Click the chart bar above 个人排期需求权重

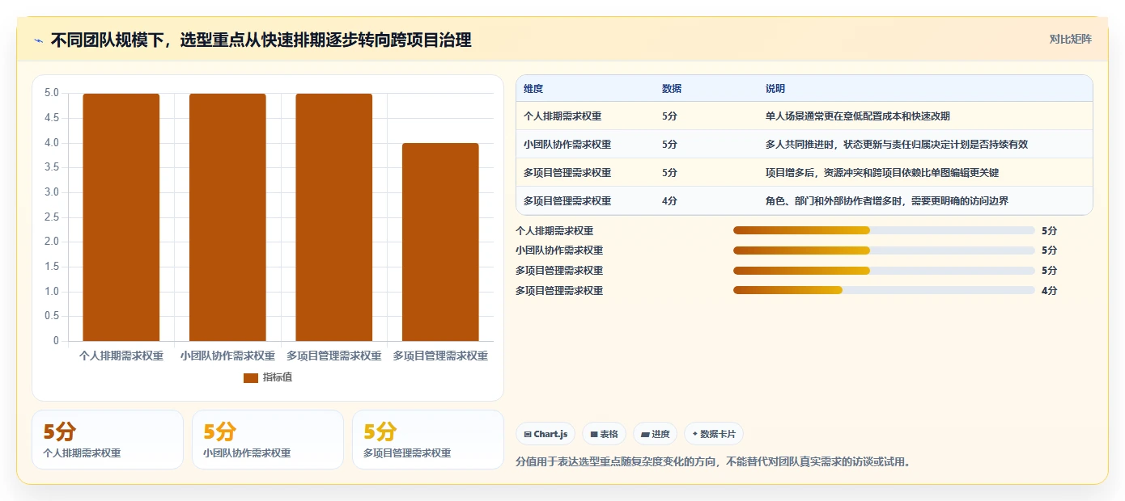click(121, 217)
